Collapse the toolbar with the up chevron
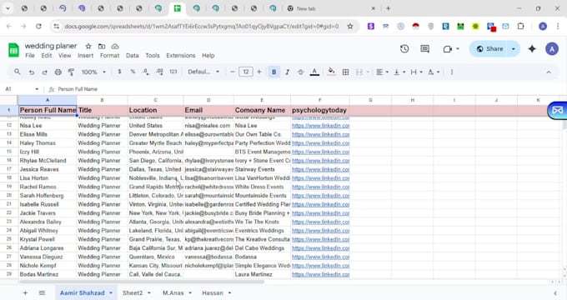This screenshot has height=300, width=567. (549, 72)
